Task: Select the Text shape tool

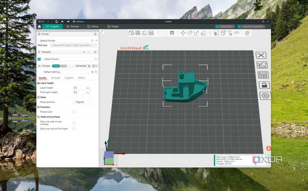Action: coord(230,33)
